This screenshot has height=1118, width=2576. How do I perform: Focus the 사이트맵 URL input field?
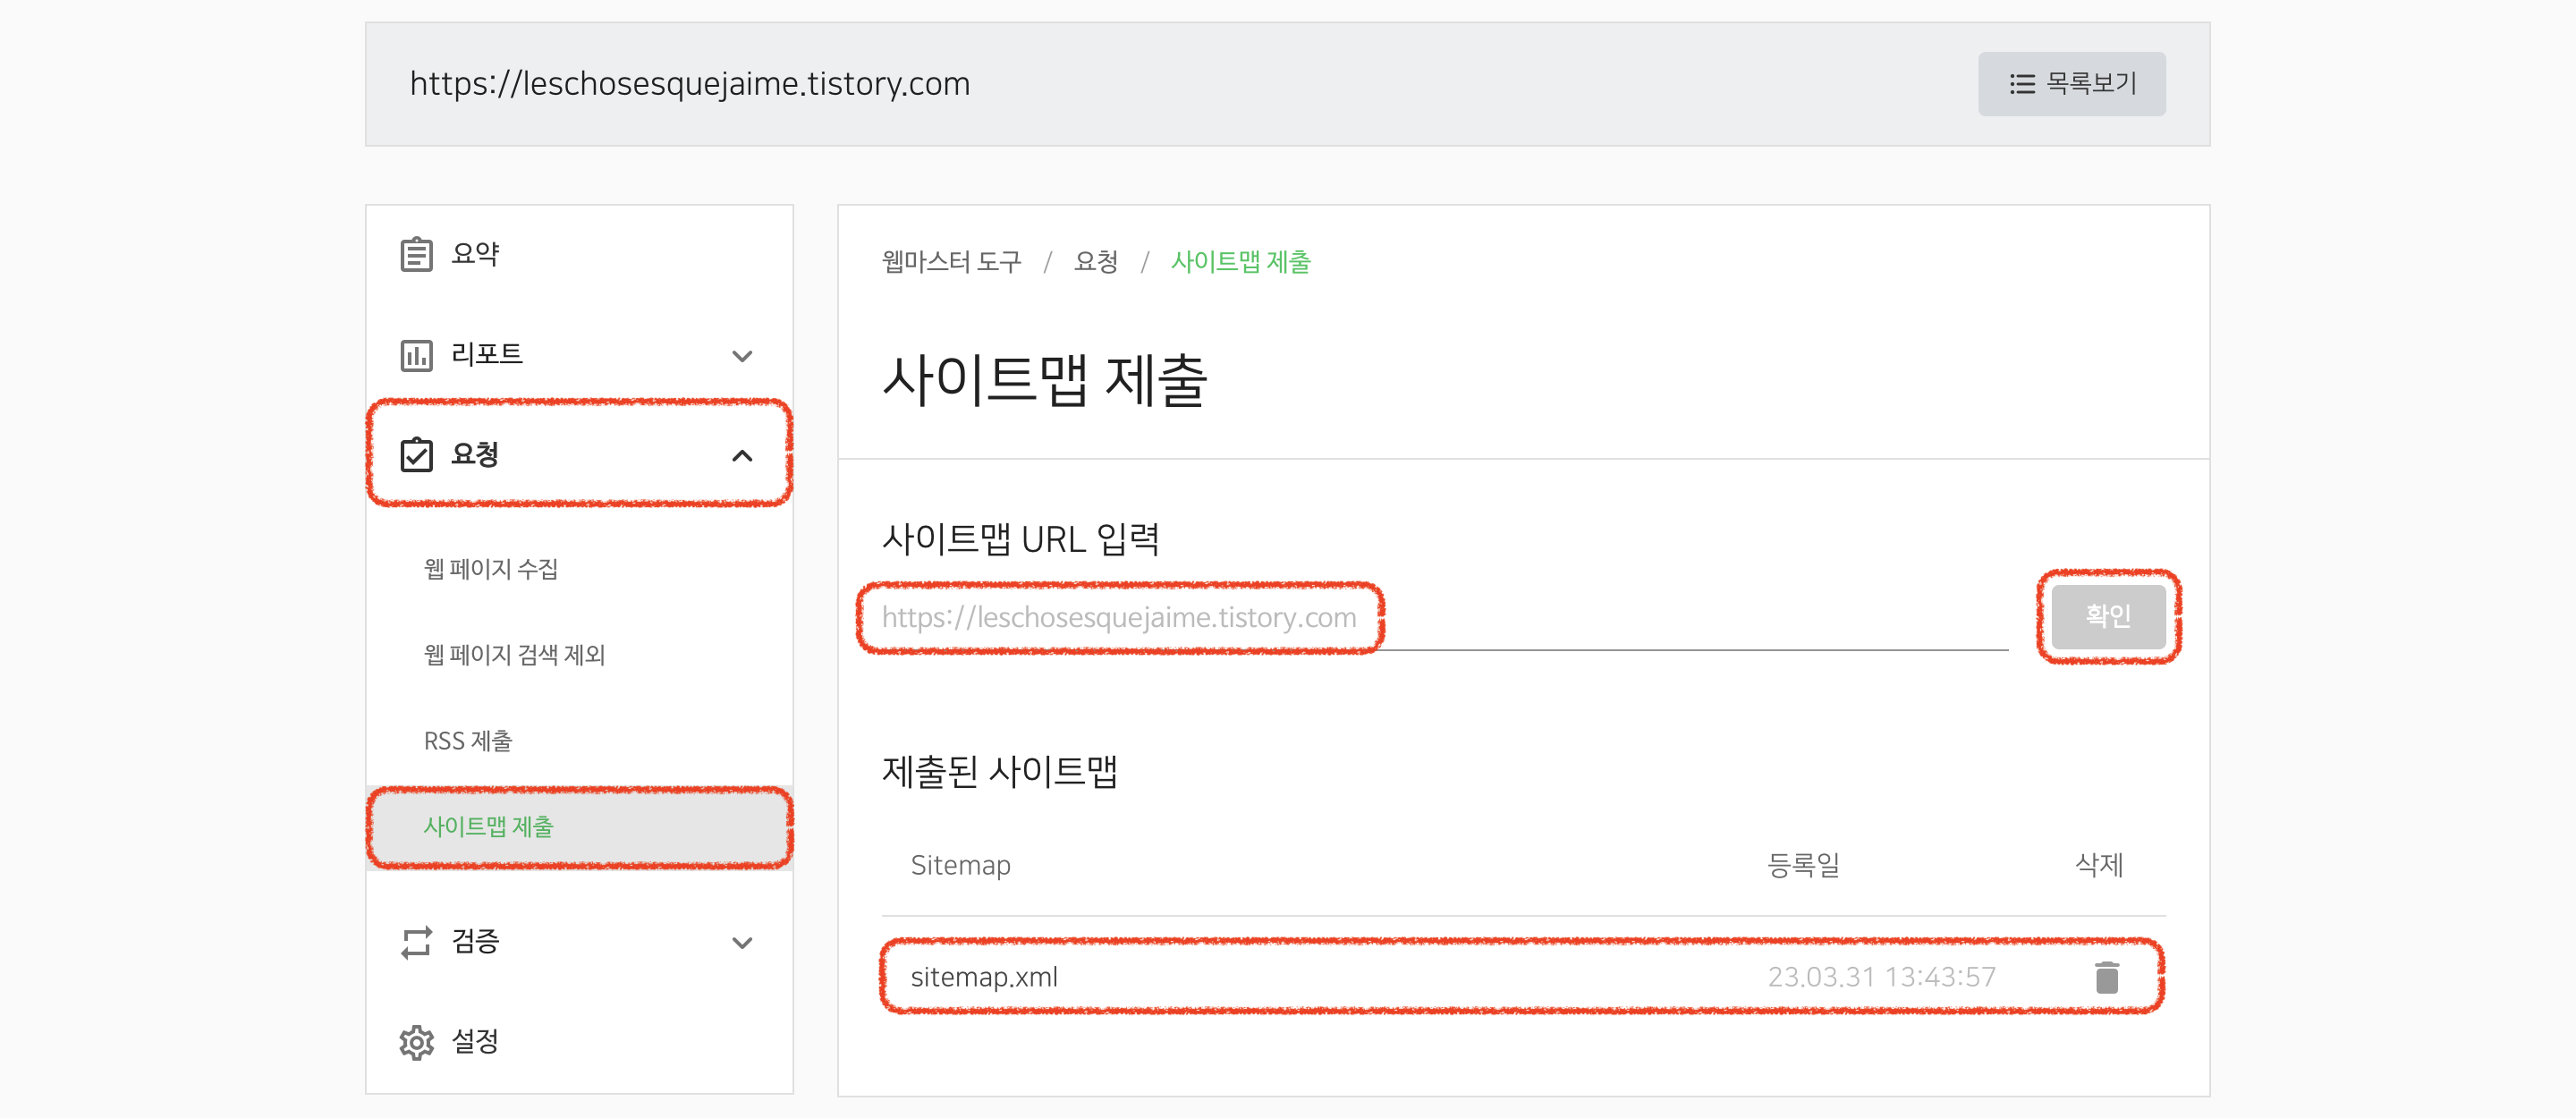1444,617
